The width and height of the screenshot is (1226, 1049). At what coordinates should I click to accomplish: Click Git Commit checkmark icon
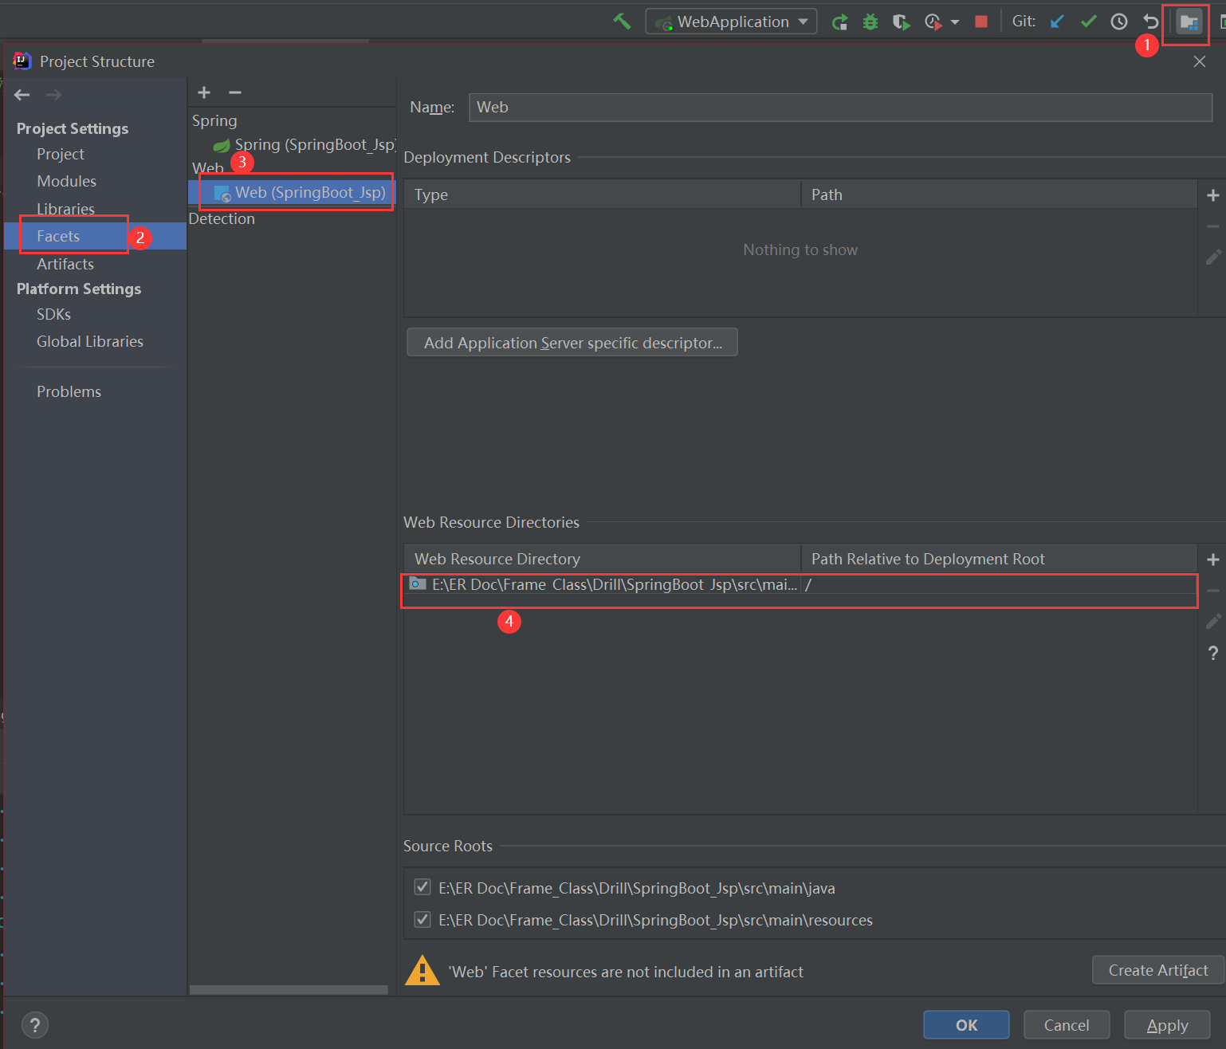tap(1088, 22)
